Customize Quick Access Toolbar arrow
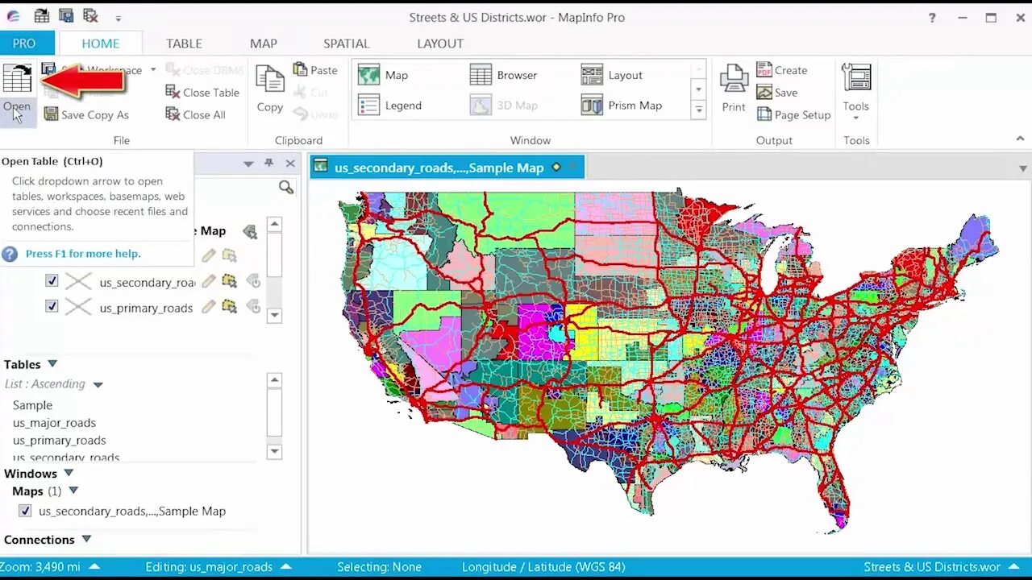Screen dimensions: 1032x580 pos(118,18)
